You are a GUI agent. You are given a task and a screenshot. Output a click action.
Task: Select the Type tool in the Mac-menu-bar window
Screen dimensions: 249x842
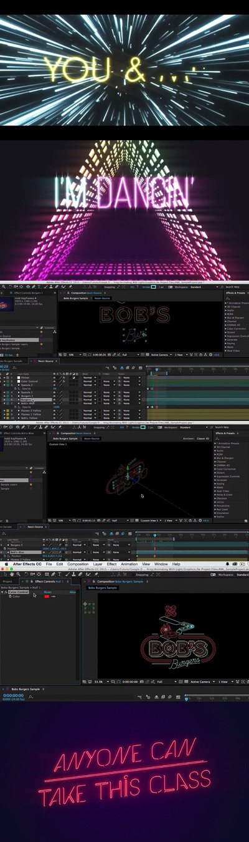[x=59, y=574]
